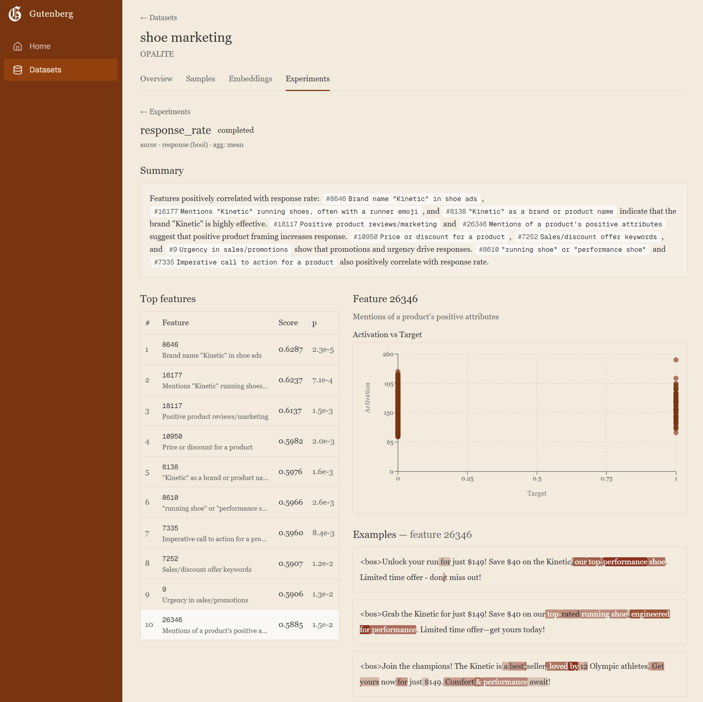
Task: Click the response_rate experiment title
Action: [175, 130]
